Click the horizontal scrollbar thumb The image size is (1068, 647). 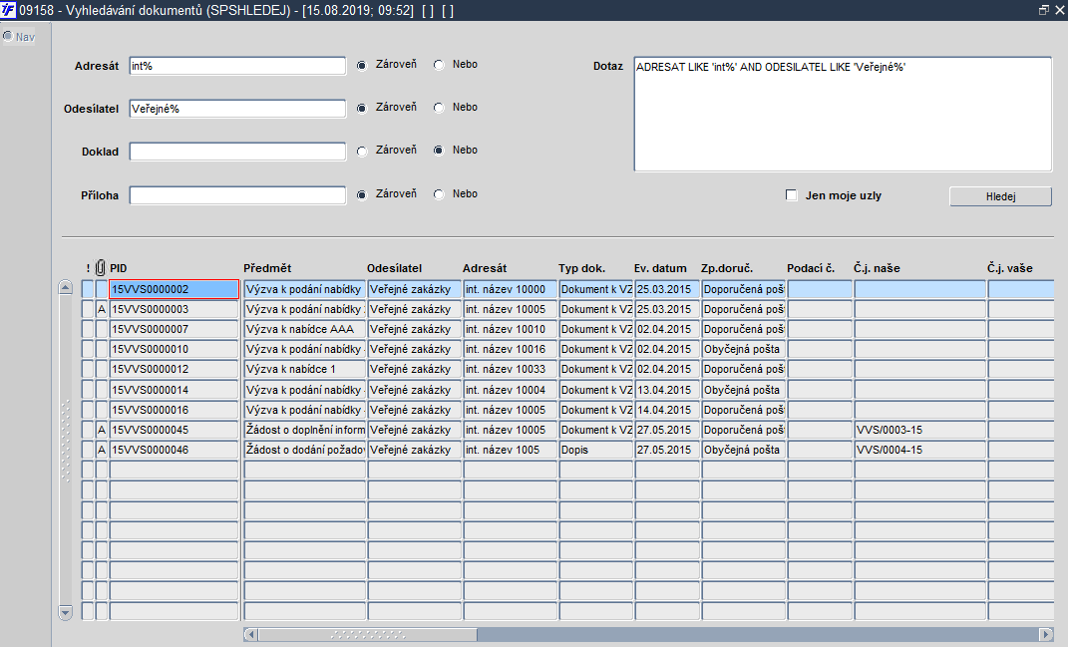point(368,635)
